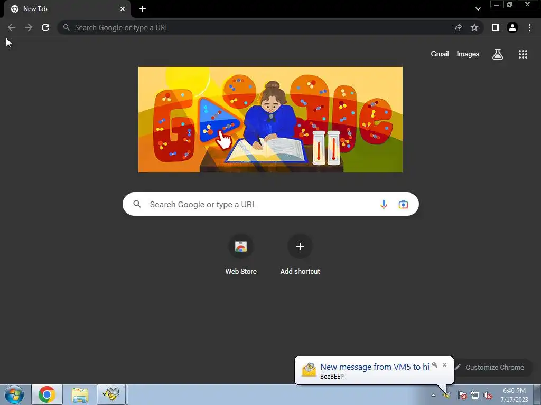Viewport: 541px width, 405px height.
Task: Open the Chrome profile avatar menu
Action: click(512, 27)
